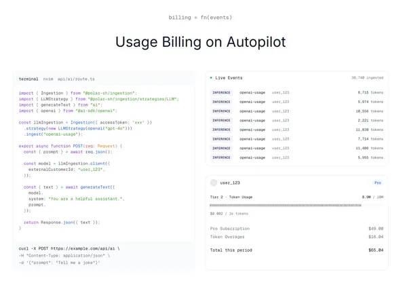The width and height of the screenshot is (407, 285).
Task: Click the 11,406 tokens value
Action: point(370,148)
